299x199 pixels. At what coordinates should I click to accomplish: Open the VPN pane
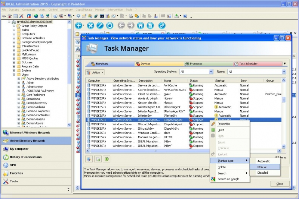tap(36, 165)
